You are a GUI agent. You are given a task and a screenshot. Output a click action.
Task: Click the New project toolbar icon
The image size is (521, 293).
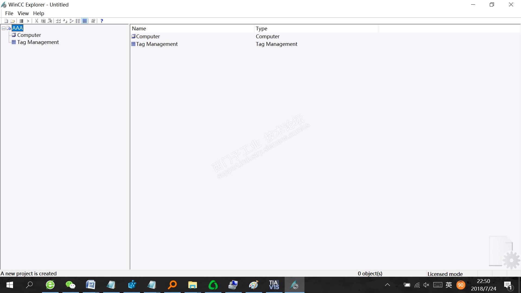tap(6, 21)
